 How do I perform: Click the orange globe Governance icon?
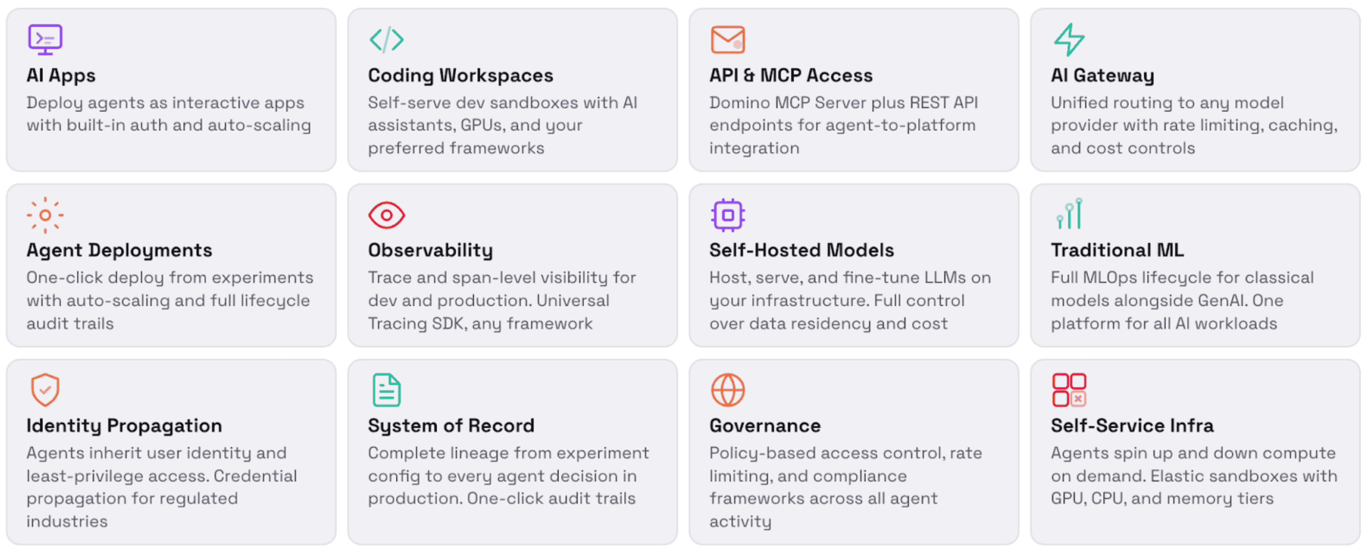click(727, 390)
